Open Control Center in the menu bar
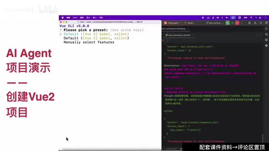This screenshot has height=151, width=269. [261, 18]
